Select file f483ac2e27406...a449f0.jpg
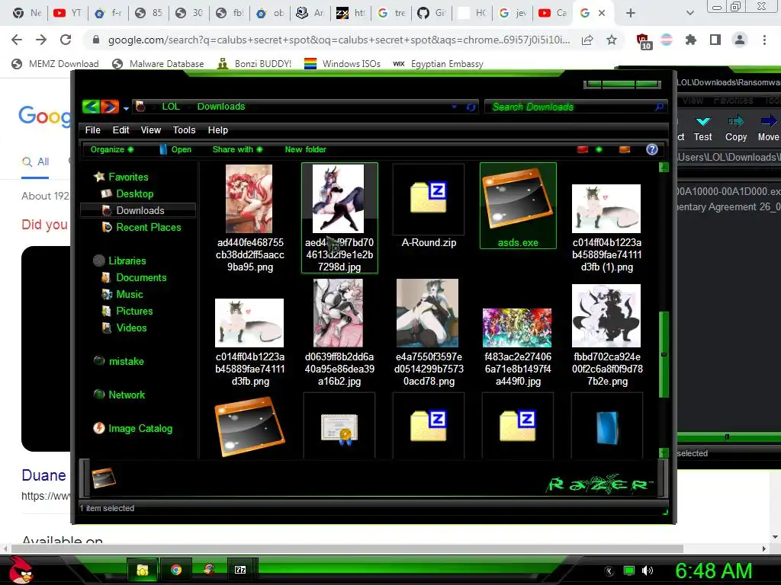The image size is (781, 585). tap(518, 347)
